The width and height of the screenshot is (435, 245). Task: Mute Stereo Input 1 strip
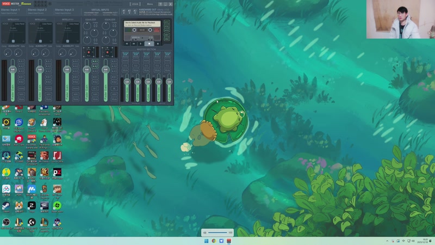(21, 99)
